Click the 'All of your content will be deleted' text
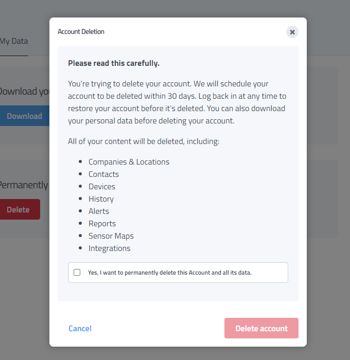 (x=144, y=141)
